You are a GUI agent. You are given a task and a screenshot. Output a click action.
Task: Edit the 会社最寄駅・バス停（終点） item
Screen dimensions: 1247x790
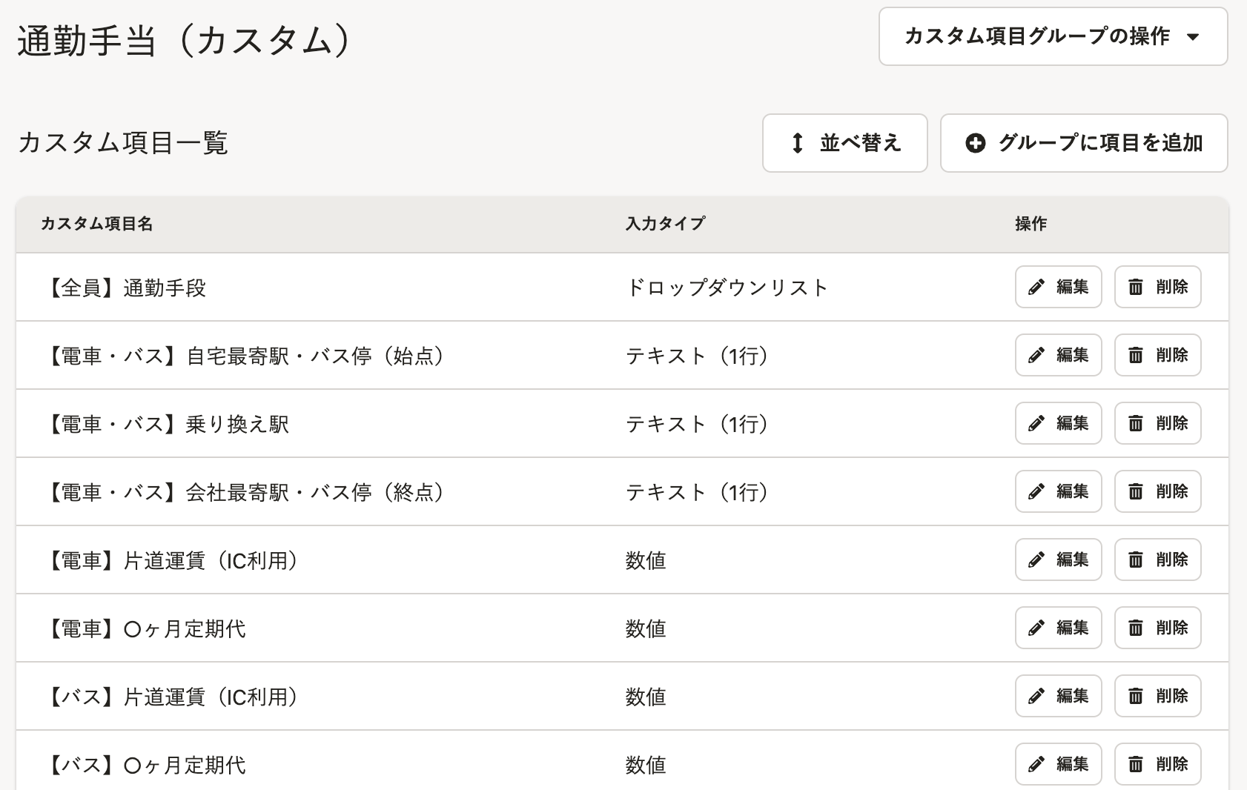pos(1058,491)
